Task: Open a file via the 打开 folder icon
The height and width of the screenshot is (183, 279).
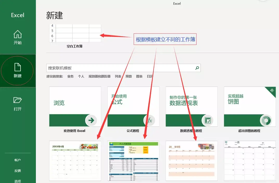Action: 17,100
